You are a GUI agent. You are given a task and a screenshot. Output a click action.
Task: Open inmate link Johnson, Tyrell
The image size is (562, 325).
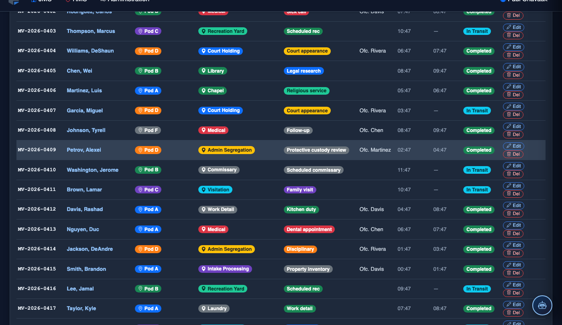tap(86, 130)
